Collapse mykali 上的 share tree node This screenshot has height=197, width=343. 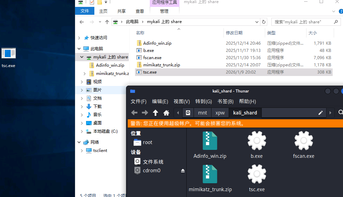point(82,57)
